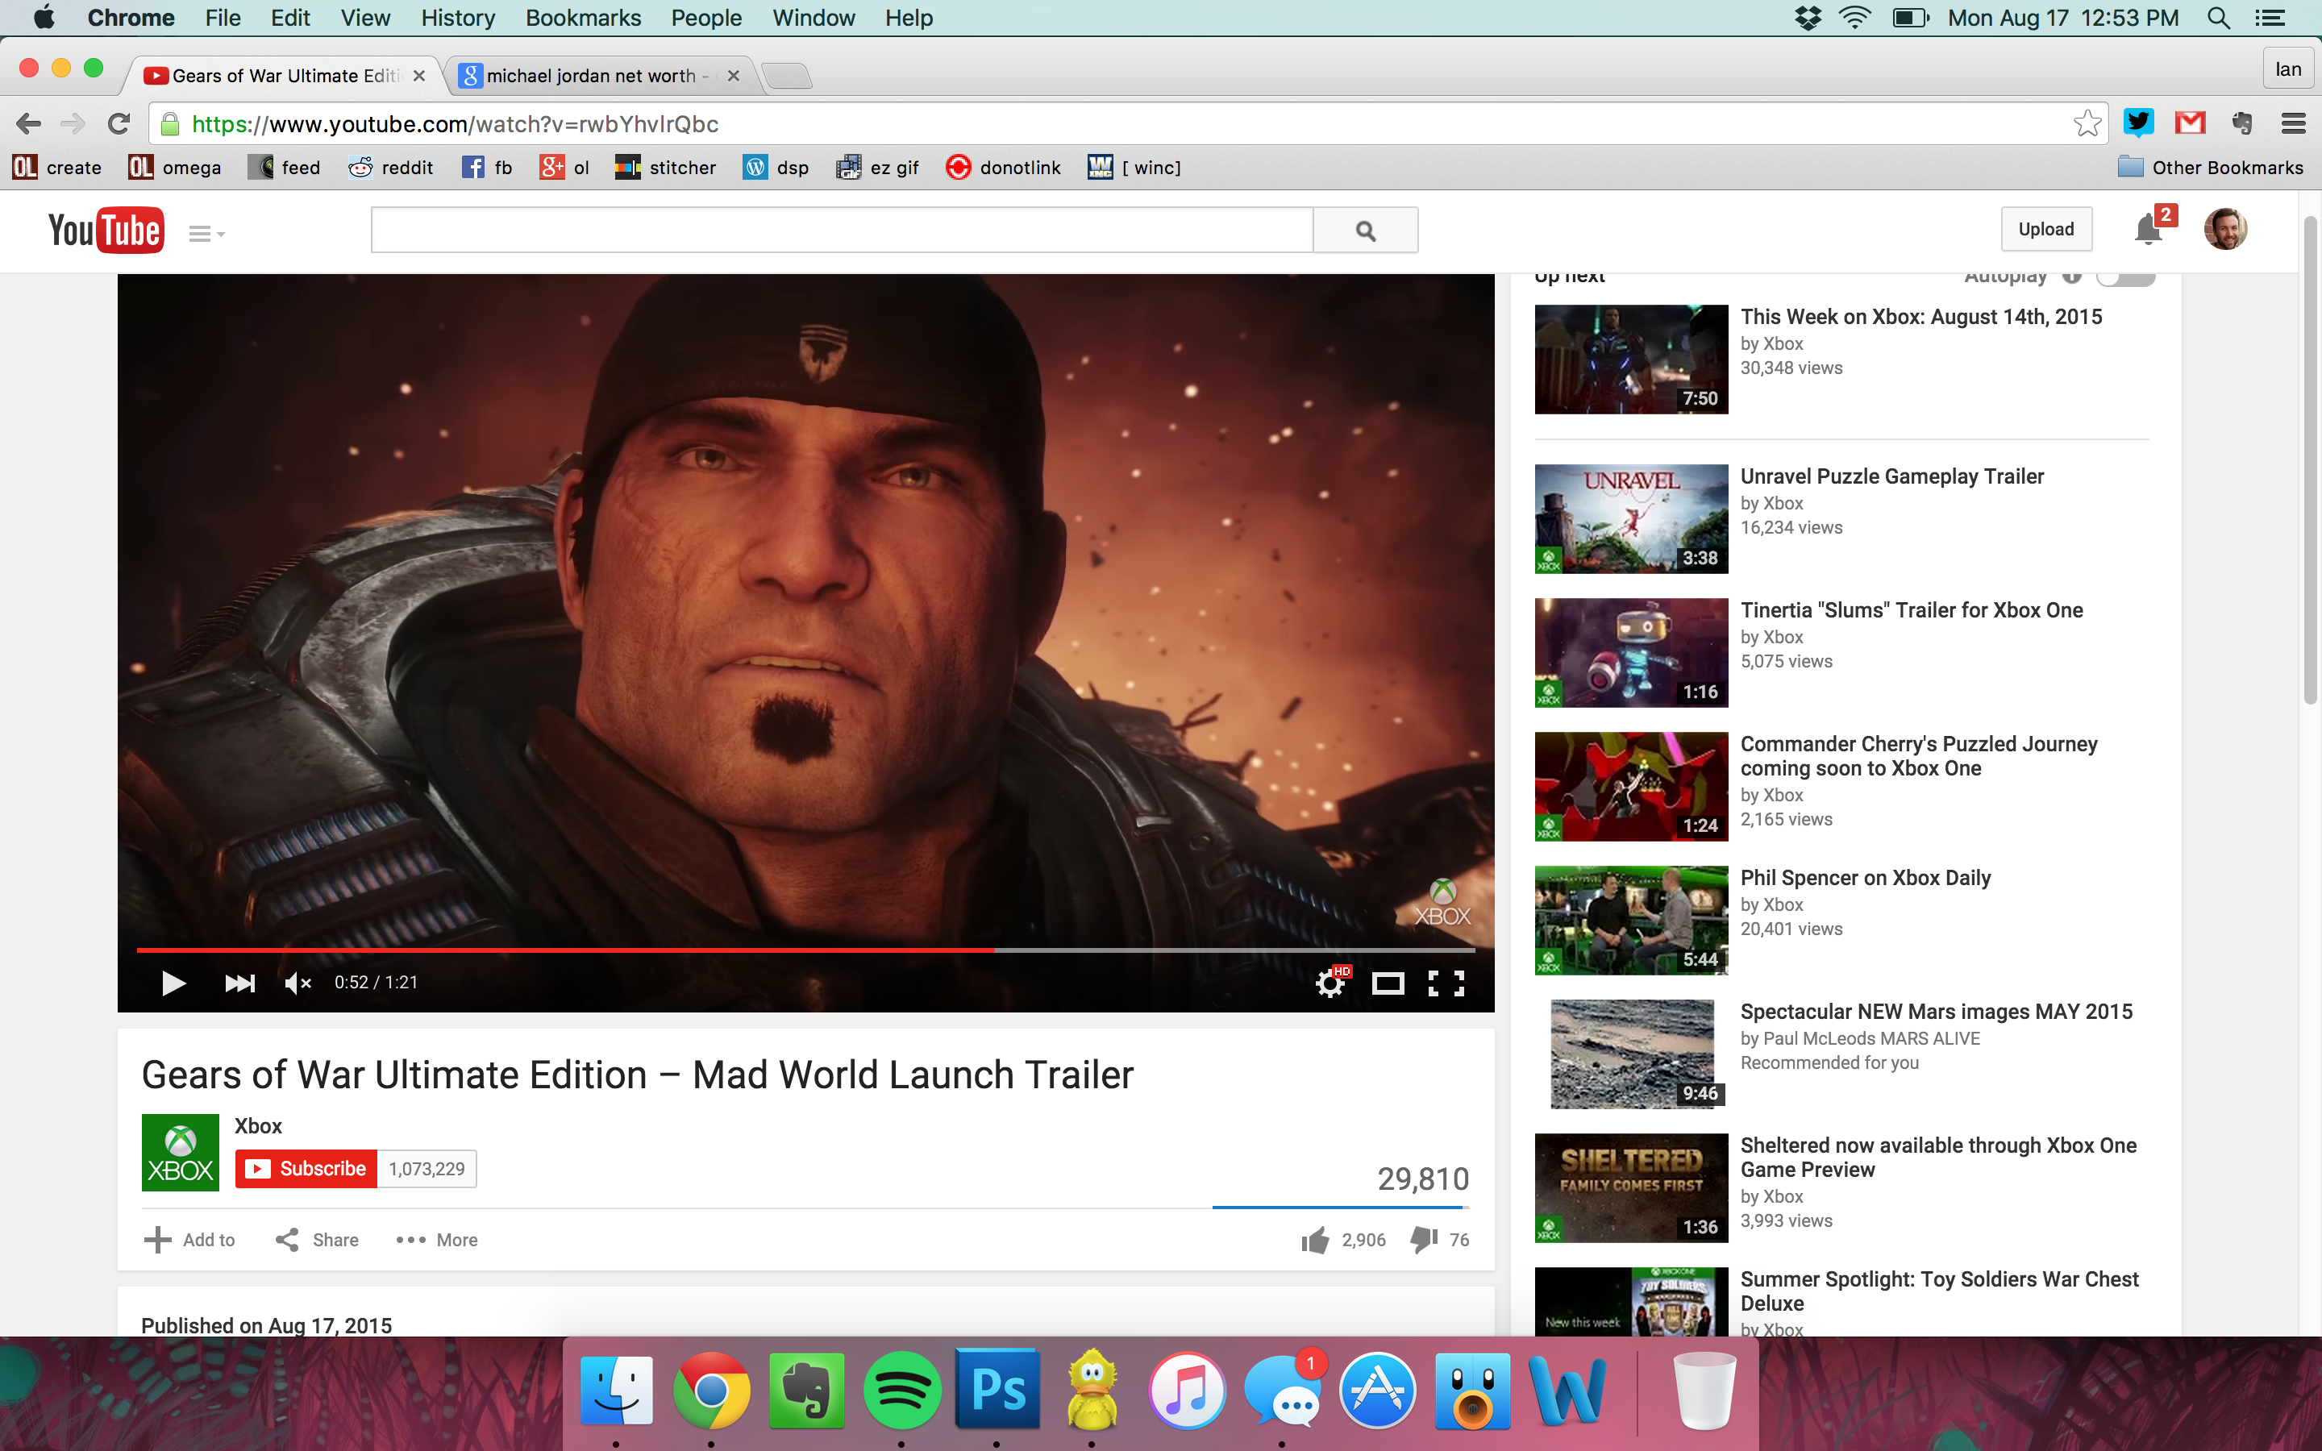Open Dropbox menu bar icon
Screen dimensions: 2322x1451
click(1808, 19)
